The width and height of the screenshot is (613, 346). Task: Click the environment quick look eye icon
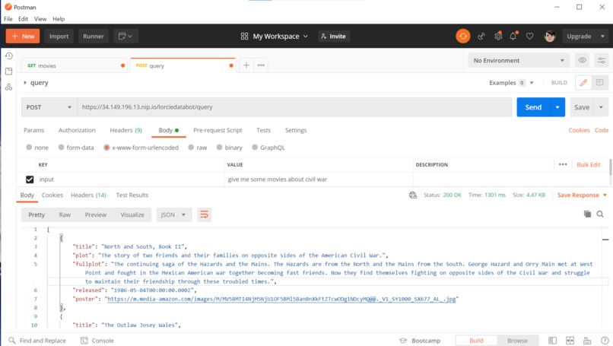(582, 60)
